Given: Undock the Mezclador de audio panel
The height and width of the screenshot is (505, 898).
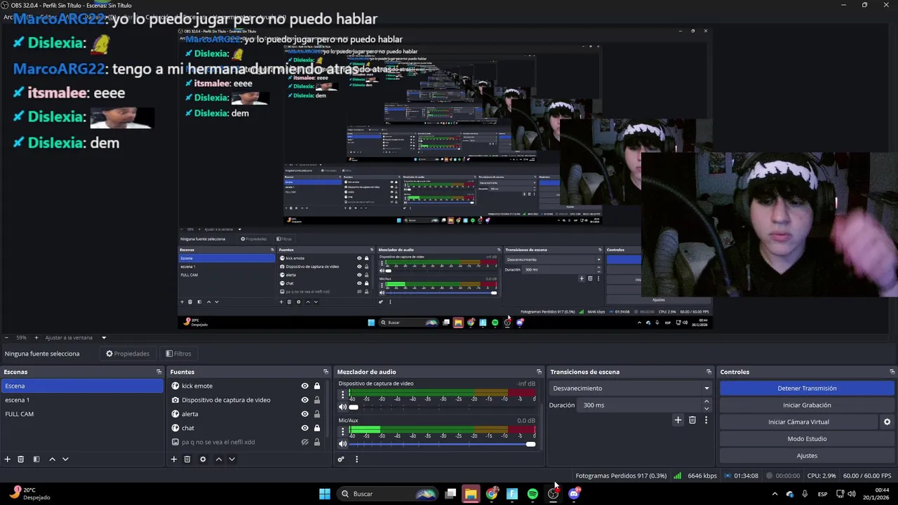Looking at the screenshot, I should click(x=539, y=372).
